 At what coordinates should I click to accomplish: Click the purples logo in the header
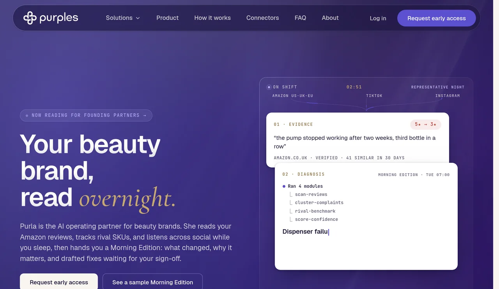tap(51, 18)
